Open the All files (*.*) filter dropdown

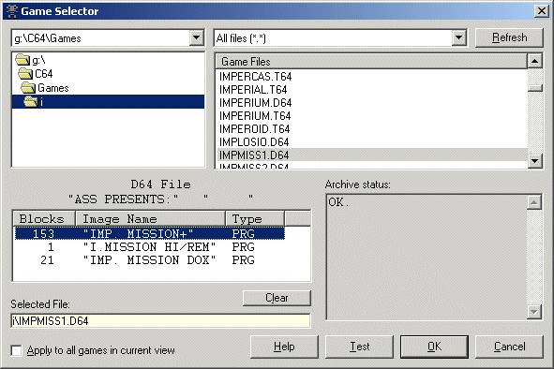click(458, 37)
